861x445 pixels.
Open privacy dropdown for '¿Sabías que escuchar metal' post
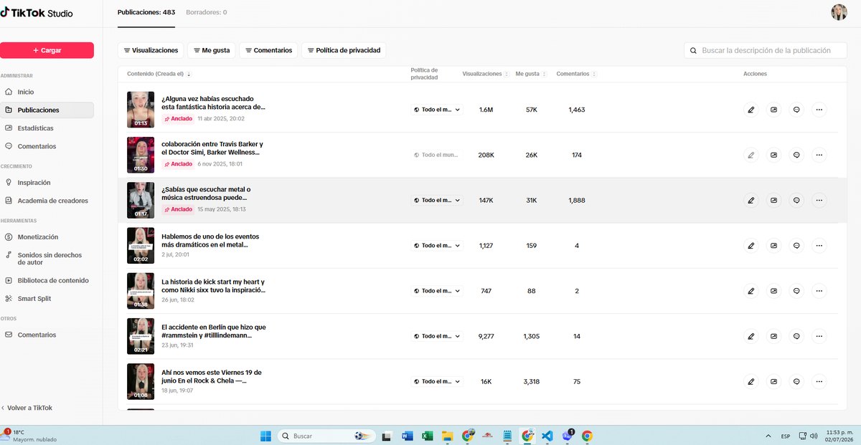click(437, 201)
